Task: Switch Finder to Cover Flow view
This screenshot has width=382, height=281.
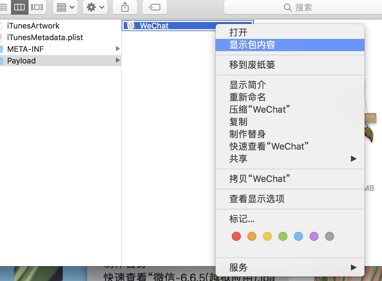Action: [x=37, y=7]
